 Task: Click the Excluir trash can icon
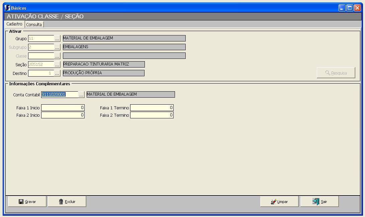(x=61, y=202)
